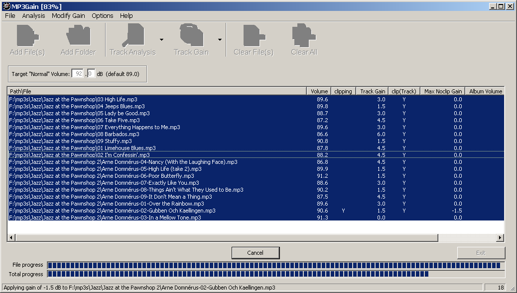
Task: Click the Add Folder toolbar icon
Action: [x=78, y=35]
